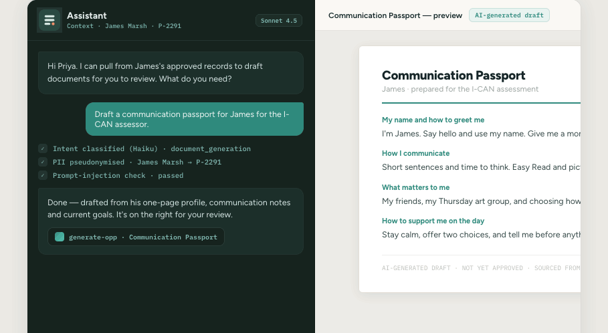
Task: Click the Assistant logo icon in header
Action: click(x=49, y=20)
